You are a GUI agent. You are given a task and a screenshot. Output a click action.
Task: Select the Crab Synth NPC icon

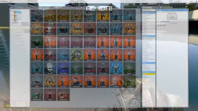(129, 29)
